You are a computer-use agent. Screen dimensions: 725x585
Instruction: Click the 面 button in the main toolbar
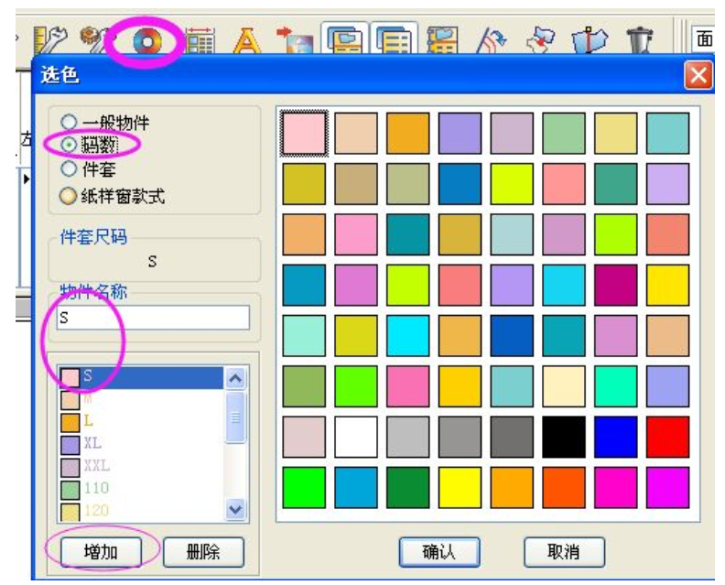coord(704,39)
